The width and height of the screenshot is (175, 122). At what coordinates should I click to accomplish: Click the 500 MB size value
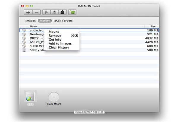click(x=152, y=50)
